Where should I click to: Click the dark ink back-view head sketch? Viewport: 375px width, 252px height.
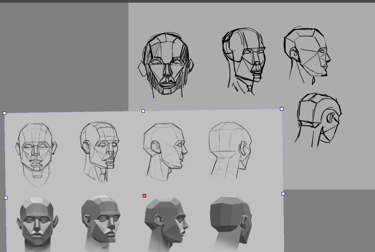[318, 120]
